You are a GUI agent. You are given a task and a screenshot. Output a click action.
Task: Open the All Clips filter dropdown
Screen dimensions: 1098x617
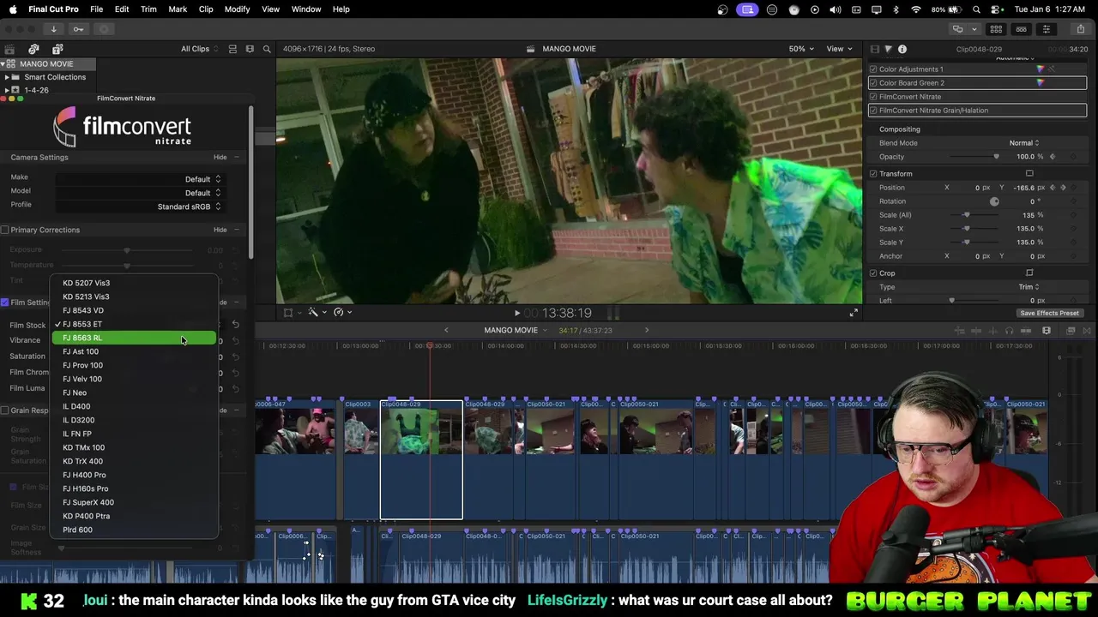(x=200, y=49)
